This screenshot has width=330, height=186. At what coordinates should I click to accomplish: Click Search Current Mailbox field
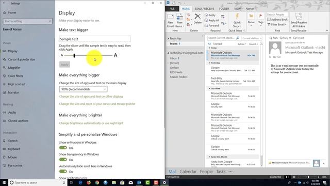point(223,38)
